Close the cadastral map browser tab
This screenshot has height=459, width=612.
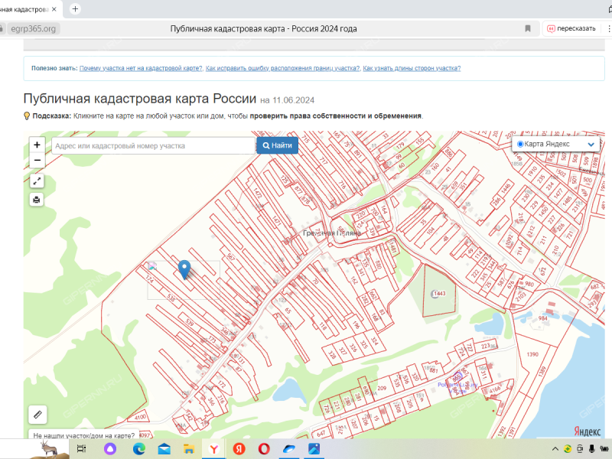click(x=56, y=9)
